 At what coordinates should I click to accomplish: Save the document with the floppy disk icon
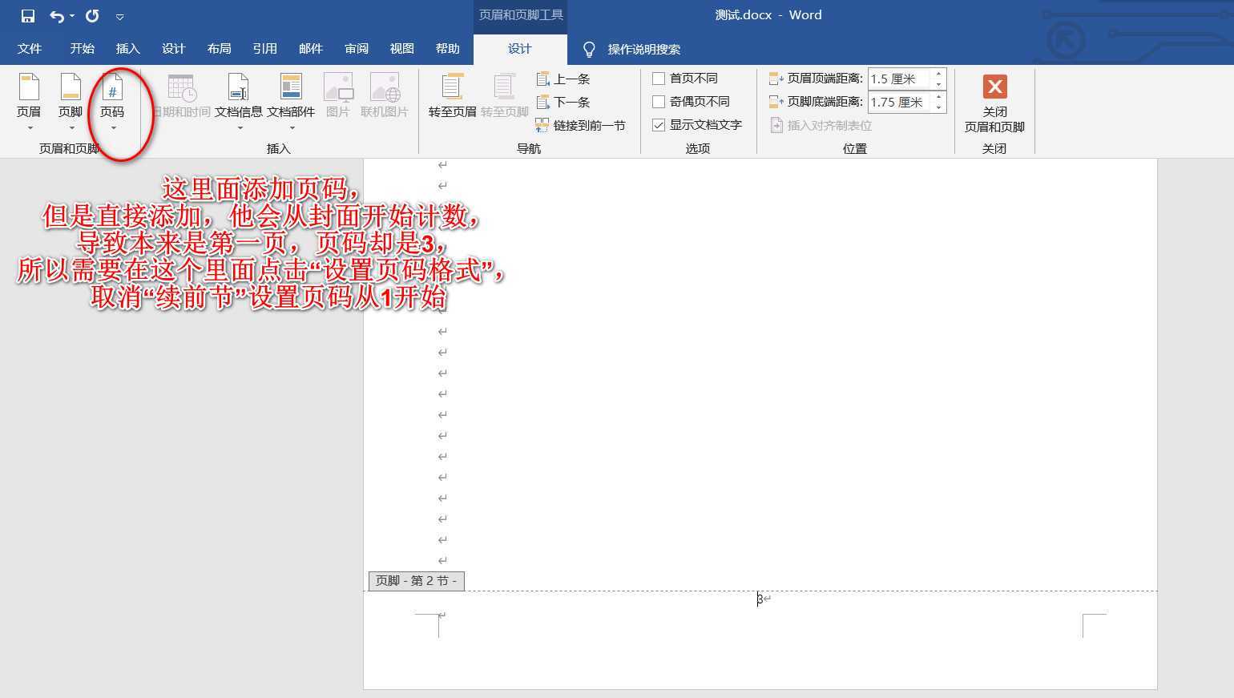click(x=28, y=16)
